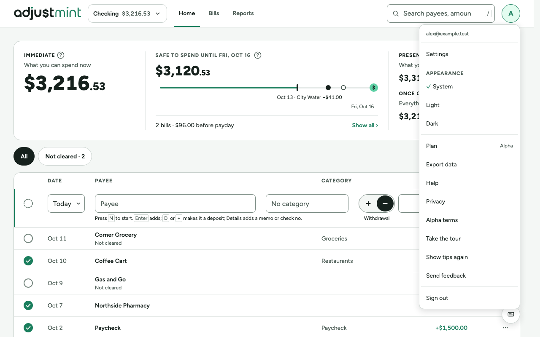Open the keyboard shortcuts icon button
Screen dimensions: 540x337
coord(510,314)
